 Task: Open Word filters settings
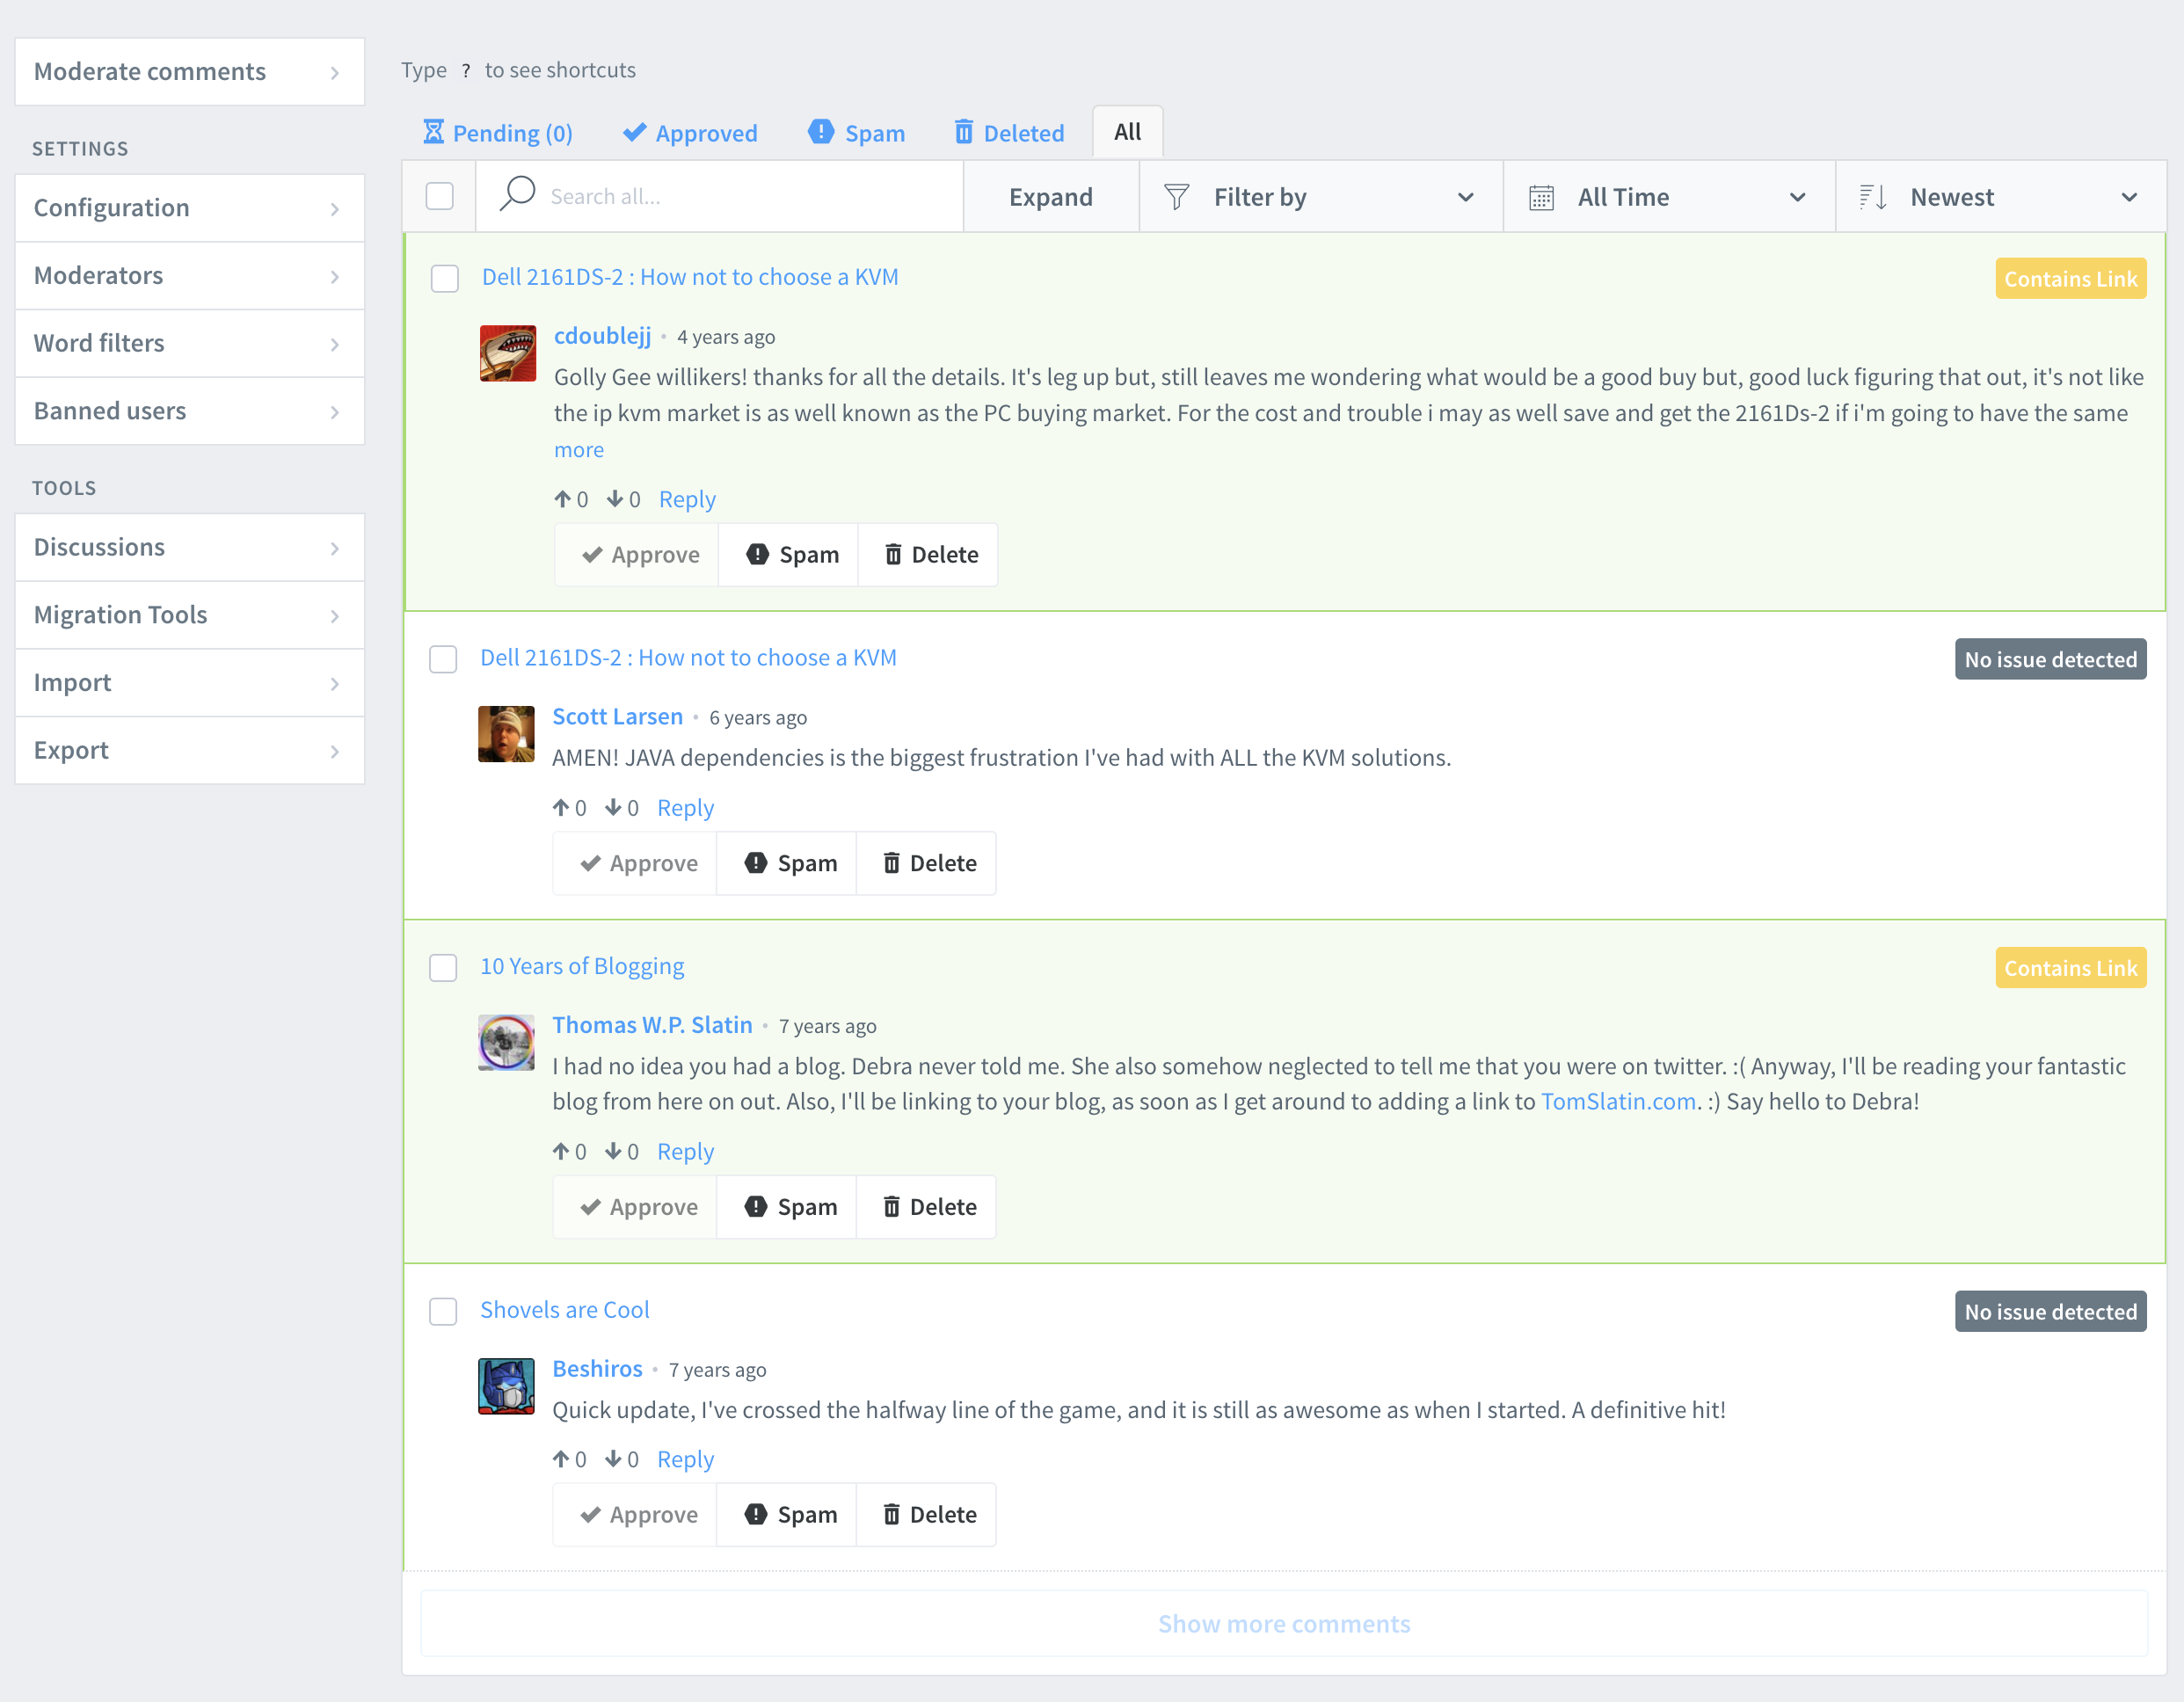(x=190, y=343)
